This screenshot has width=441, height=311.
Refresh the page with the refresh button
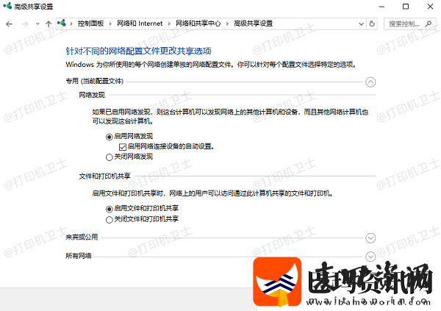(372, 24)
